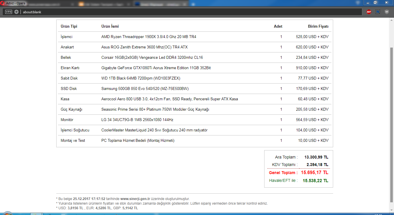Select the timestamp '25.12.2017 17:17:52'
Screen dimensions: 394x215
[x=89, y=199]
